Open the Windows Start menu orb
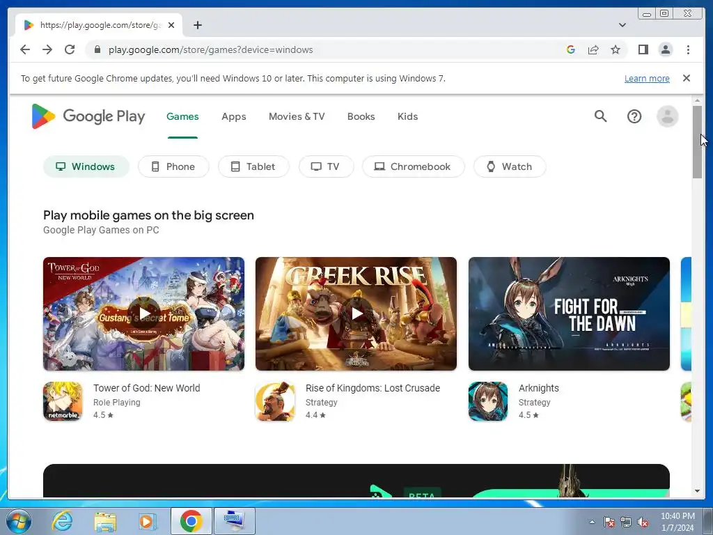The height and width of the screenshot is (535, 713). click(18, 521)
